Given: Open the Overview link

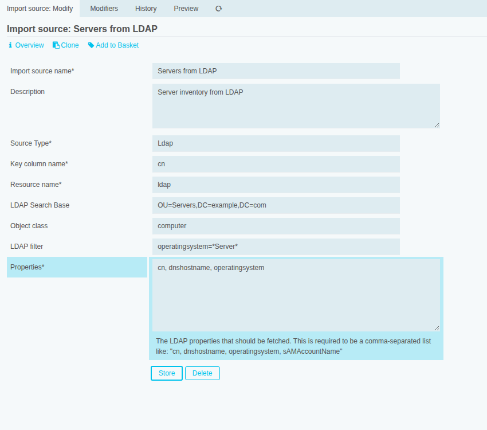Looking at the screenshot, I should pos(29,45).
